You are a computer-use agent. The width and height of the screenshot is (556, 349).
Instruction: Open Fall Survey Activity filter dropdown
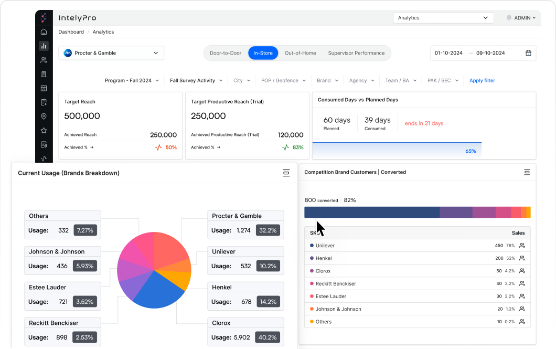point(196,80)
